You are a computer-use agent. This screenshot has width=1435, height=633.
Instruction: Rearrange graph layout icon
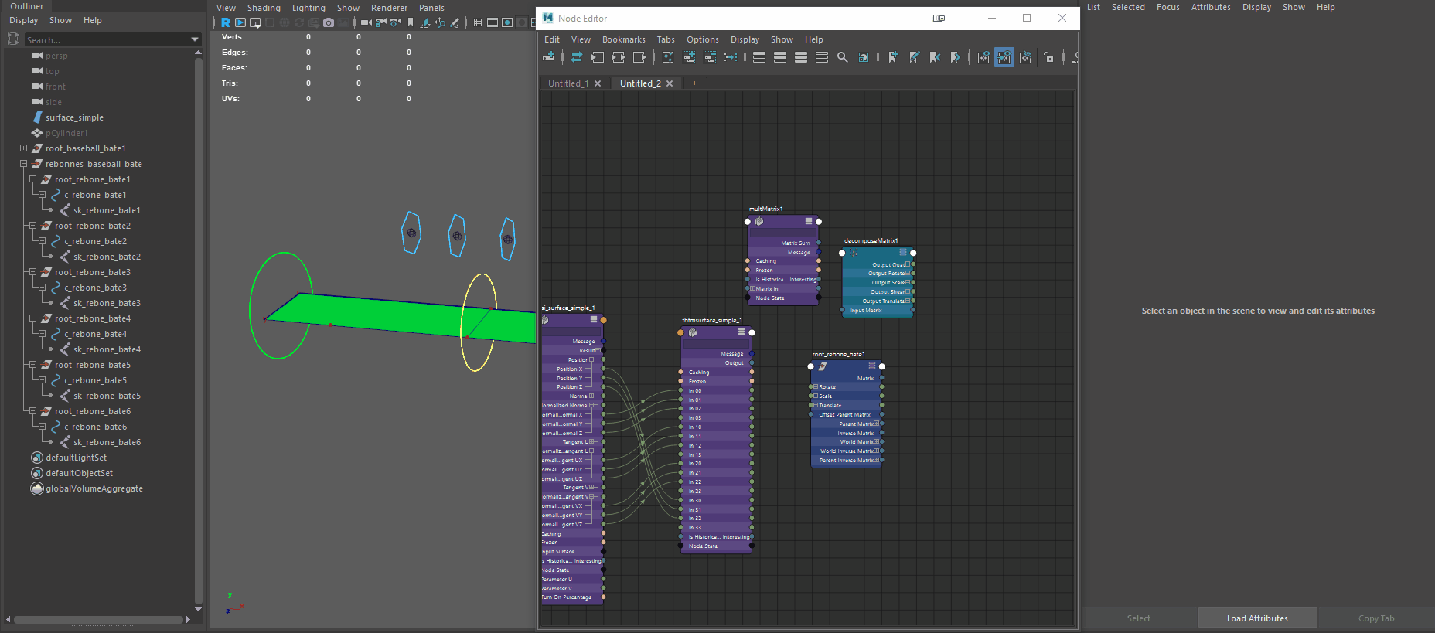tap(731, 57)
